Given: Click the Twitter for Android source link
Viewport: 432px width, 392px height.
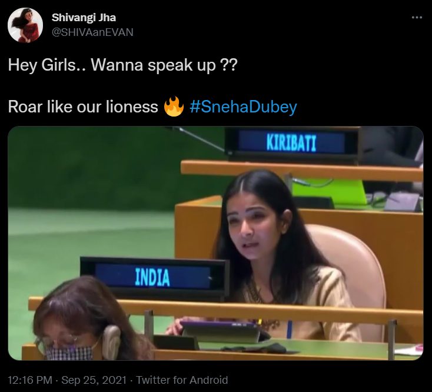Looking at the screenshot, I should [x=182, y=380].
